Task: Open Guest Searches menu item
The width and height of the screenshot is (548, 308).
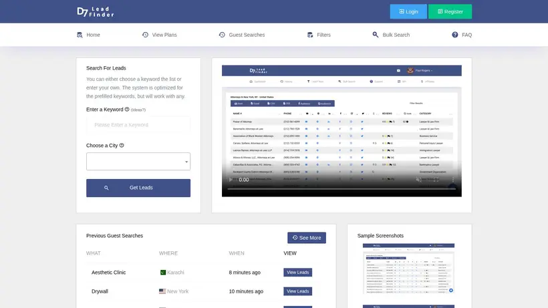Action: (x=242, y=35)
